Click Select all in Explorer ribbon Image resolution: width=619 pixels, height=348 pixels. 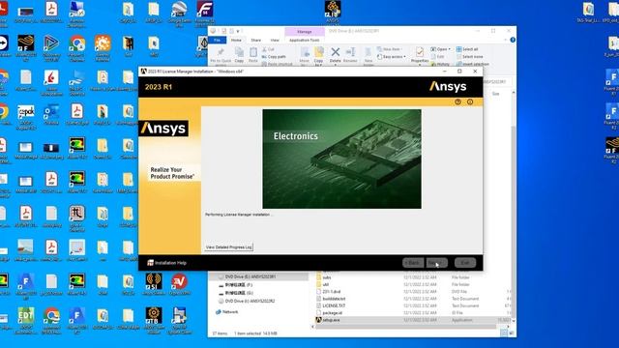[467, 49]
